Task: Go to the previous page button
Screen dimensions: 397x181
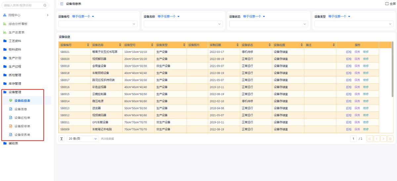Action: tap(377, 139)
